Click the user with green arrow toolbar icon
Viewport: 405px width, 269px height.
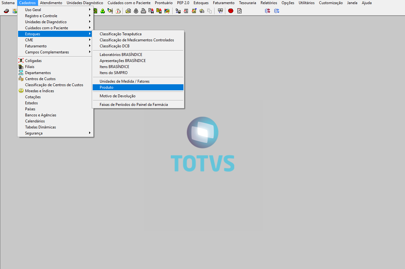15,11
